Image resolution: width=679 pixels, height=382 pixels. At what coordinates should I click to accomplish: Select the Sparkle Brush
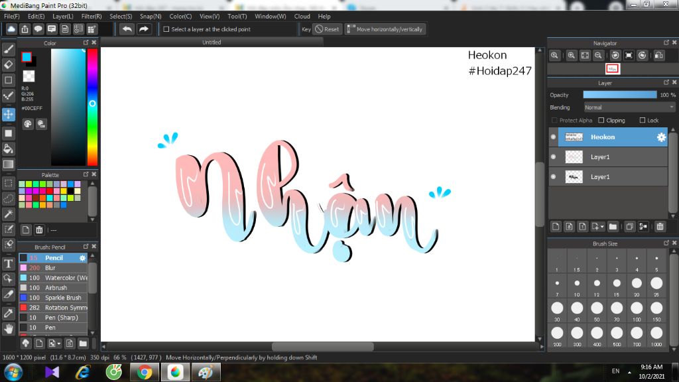[53, 298]
